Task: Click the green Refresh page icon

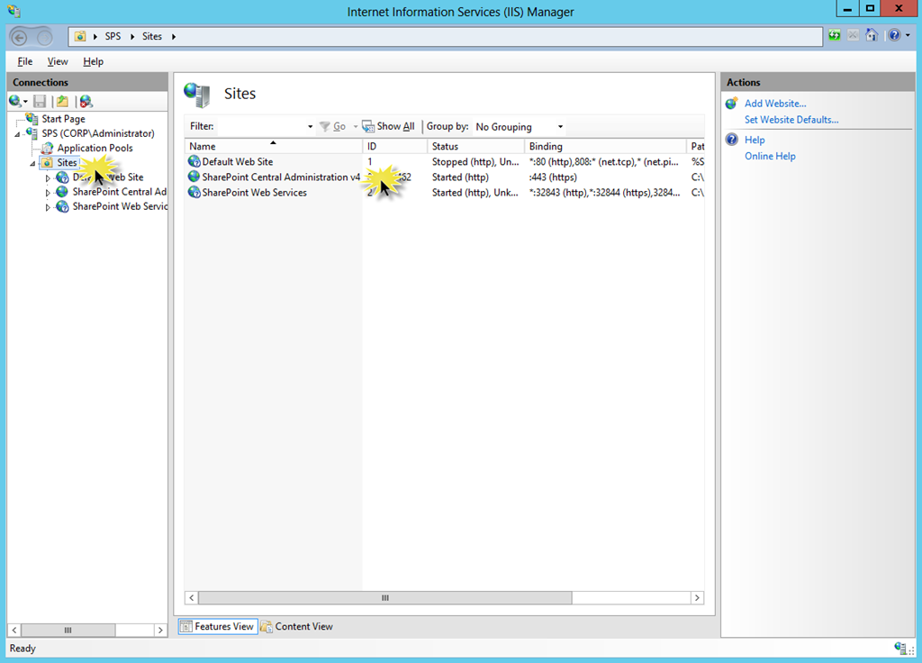Action: (835, 35)
